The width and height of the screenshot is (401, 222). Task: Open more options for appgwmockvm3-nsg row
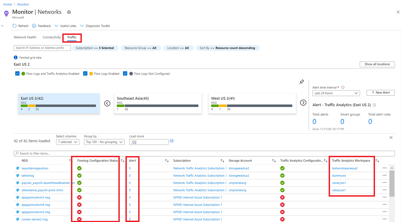click(384, 197)
